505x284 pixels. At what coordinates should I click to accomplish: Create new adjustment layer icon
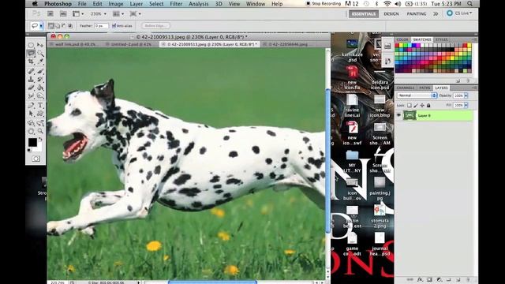(439, 279)
